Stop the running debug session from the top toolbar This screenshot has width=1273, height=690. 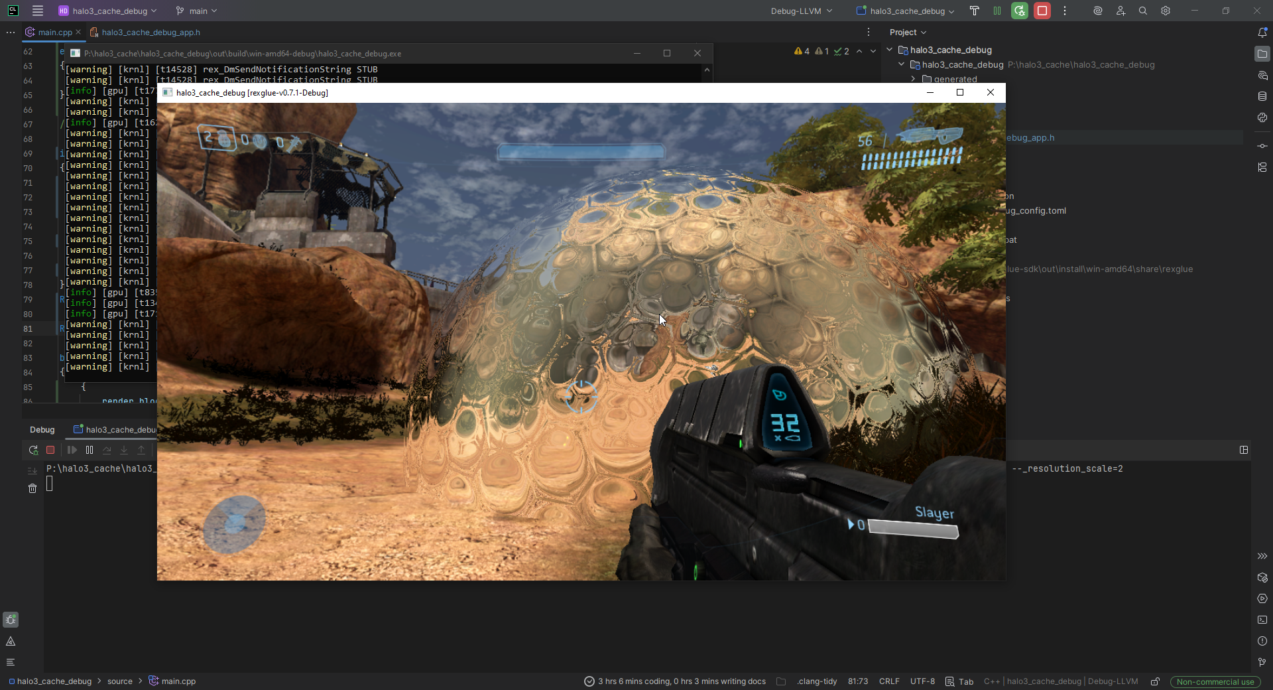[1042, 11]
